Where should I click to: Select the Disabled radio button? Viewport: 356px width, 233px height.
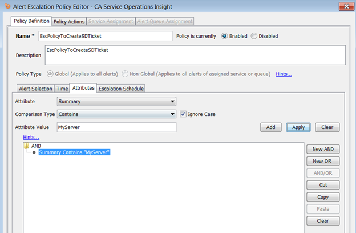(x=254, y=36)
